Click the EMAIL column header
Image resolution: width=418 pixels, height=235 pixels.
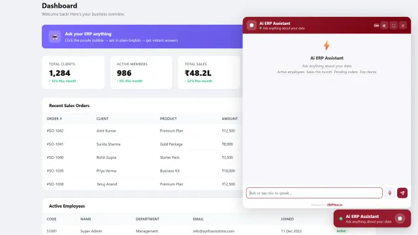pyautogui.click(x=198, y=219)
